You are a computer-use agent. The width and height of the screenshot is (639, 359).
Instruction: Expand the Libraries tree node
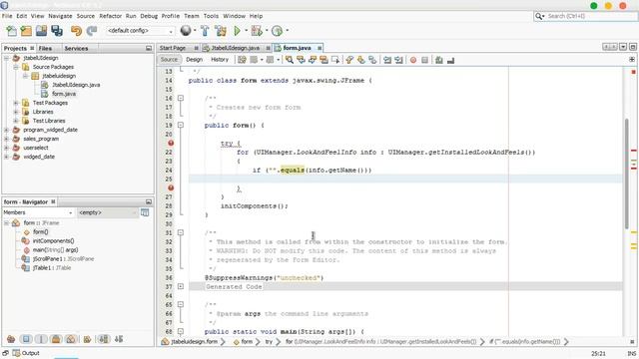[x=16, y=112]
